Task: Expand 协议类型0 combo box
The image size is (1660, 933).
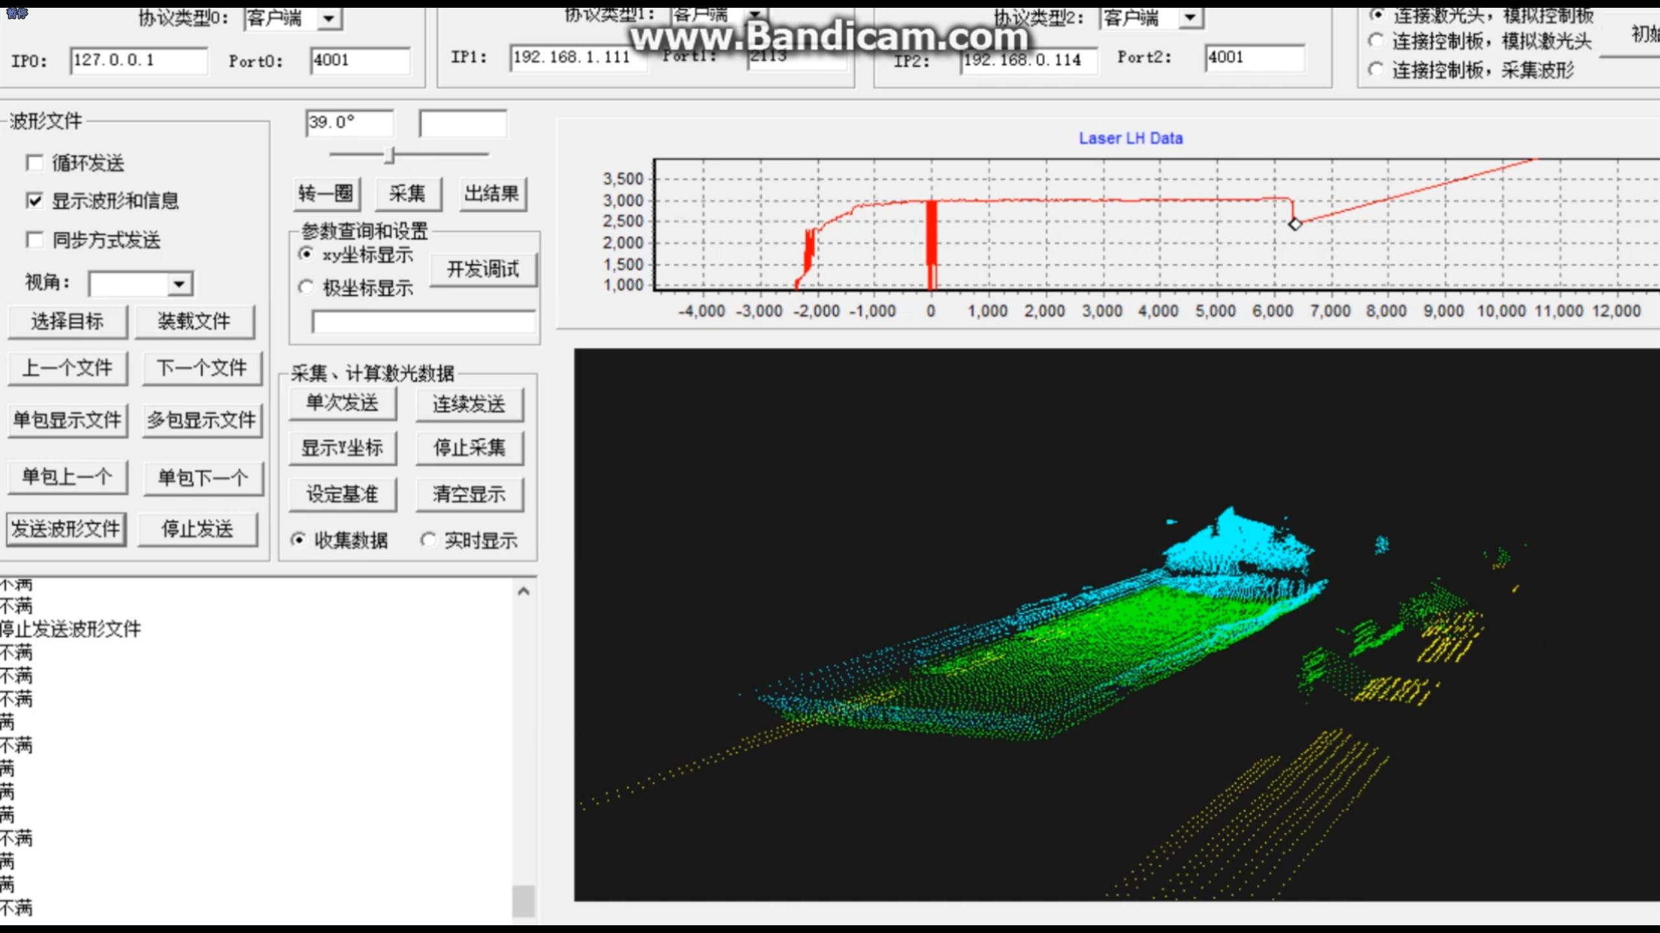Action: 329,18
